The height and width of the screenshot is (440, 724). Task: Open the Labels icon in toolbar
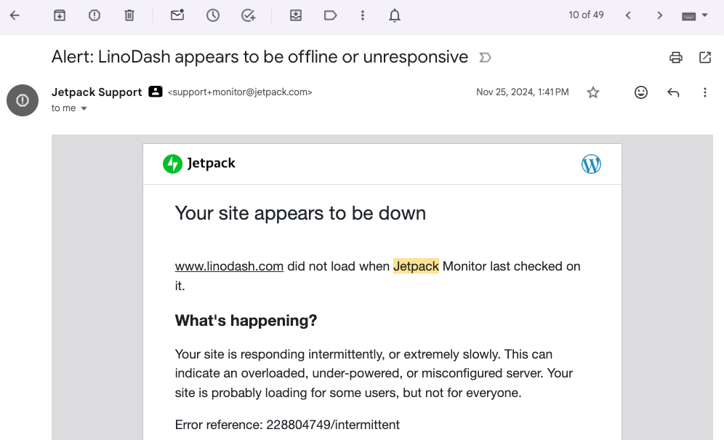331,15
